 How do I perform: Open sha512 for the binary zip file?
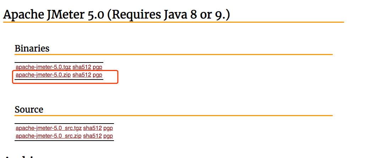click(x=82, y=75)
